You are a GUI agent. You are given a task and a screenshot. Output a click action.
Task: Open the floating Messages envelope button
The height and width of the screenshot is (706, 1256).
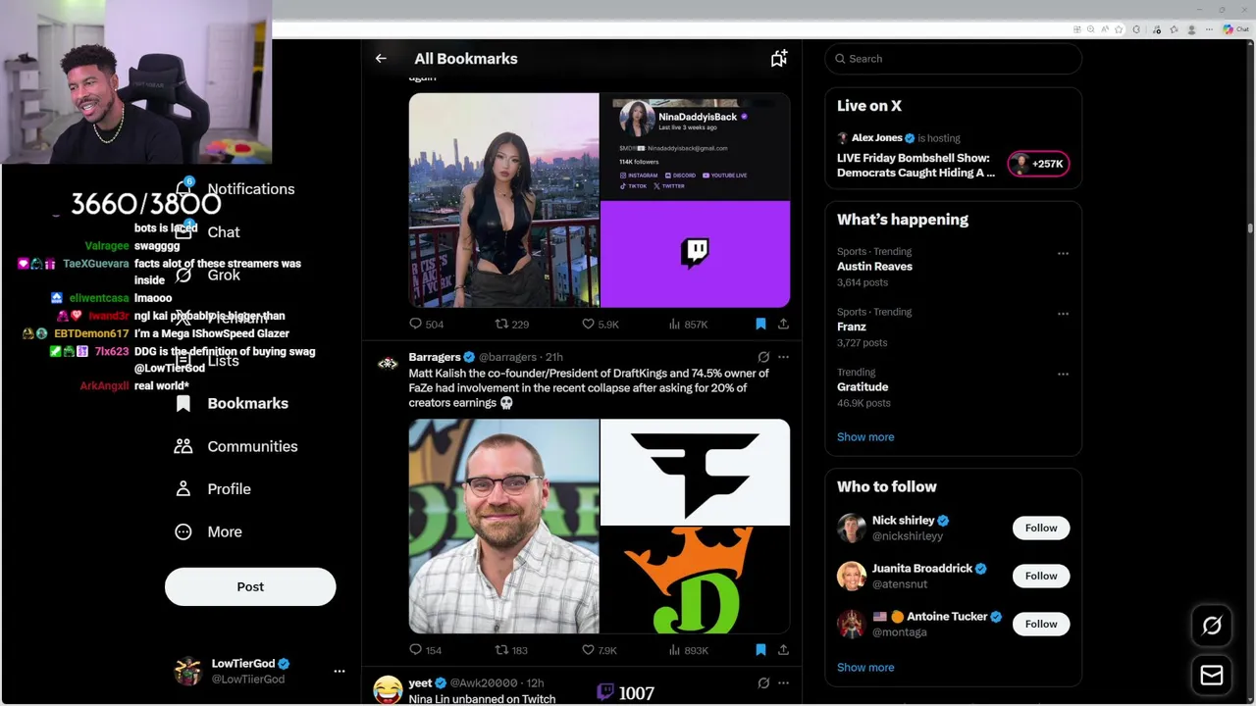[x=1212, y=675]
